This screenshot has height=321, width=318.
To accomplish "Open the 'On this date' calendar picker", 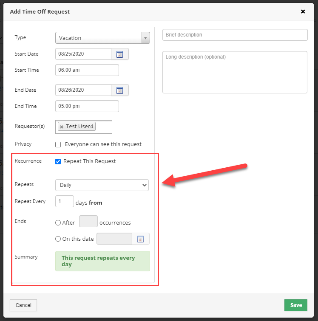I will pos(141,239).
